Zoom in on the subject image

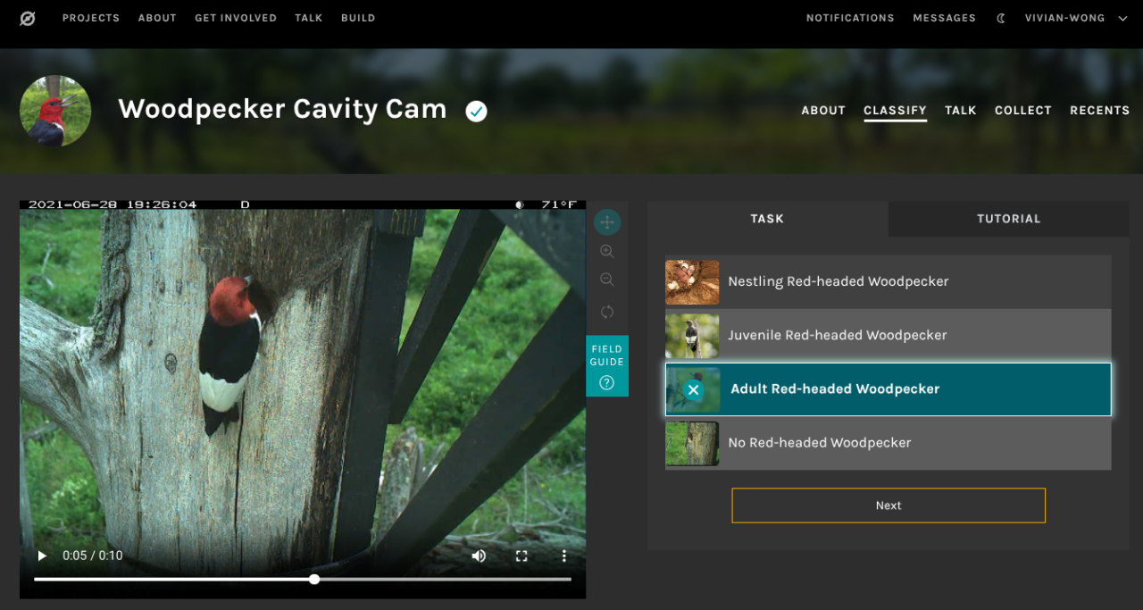pos(607,252)
